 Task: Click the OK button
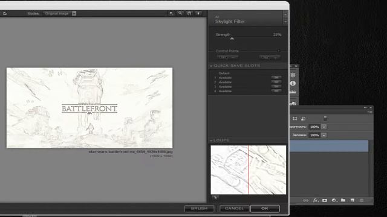(x=265, y=209)
